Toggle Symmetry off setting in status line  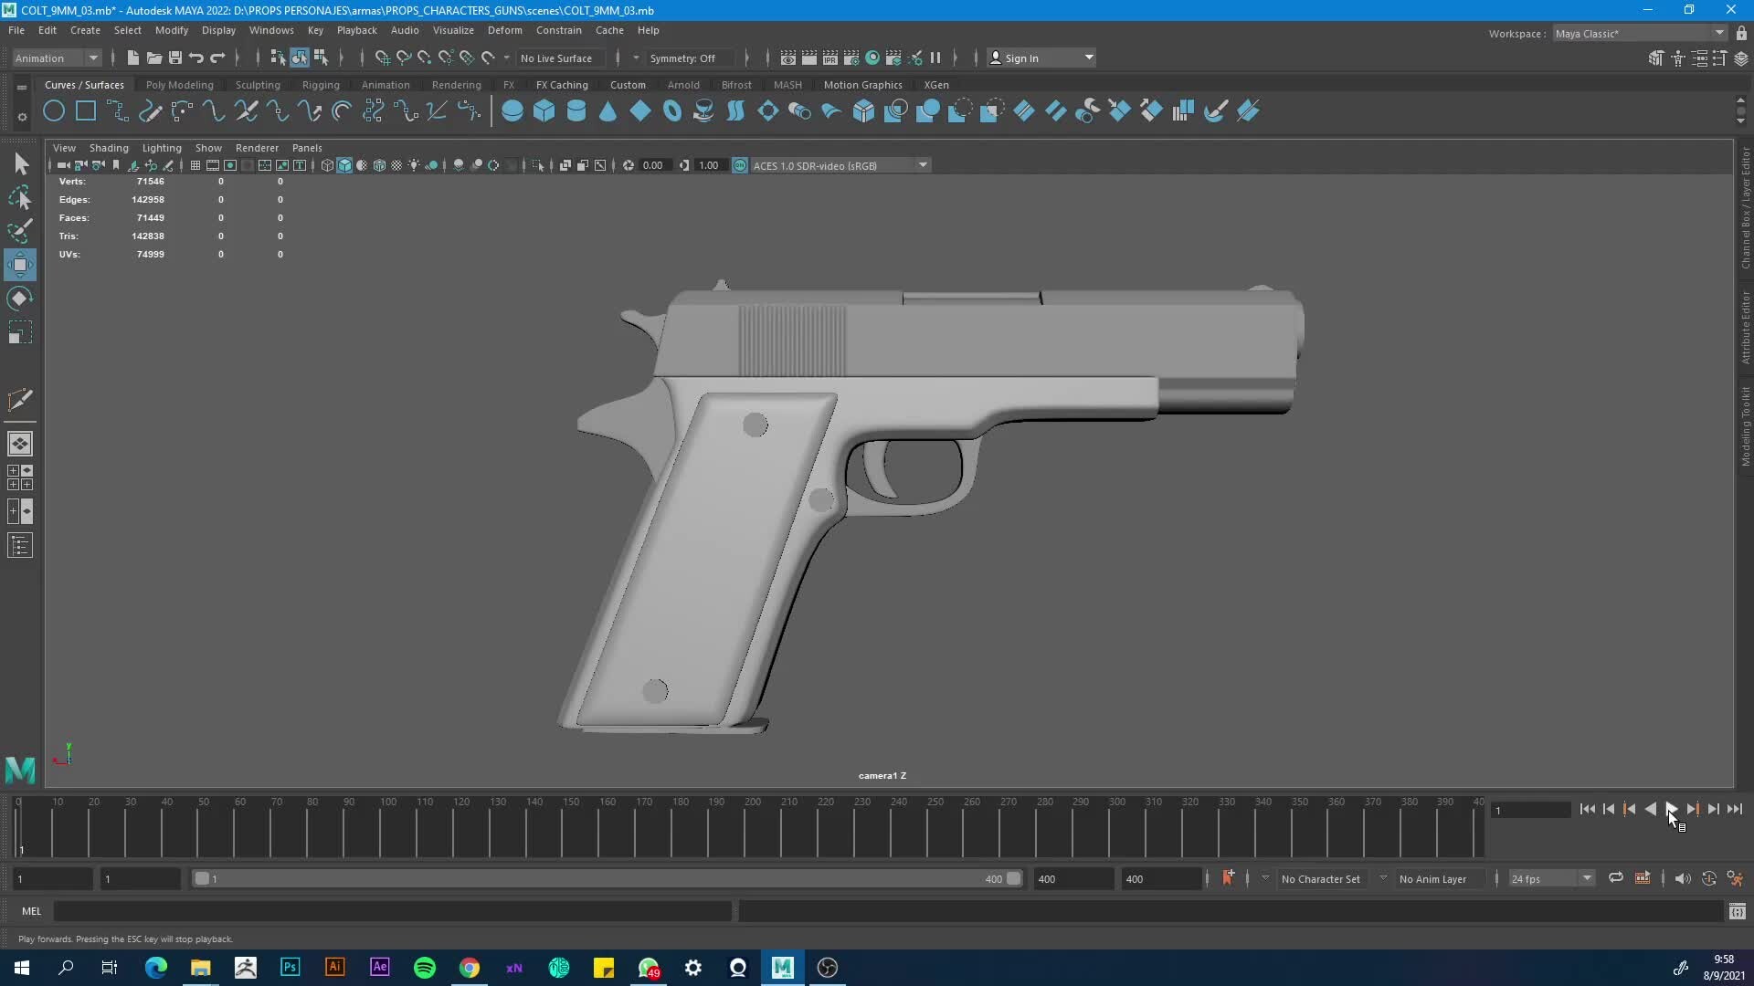pos(684,58)
